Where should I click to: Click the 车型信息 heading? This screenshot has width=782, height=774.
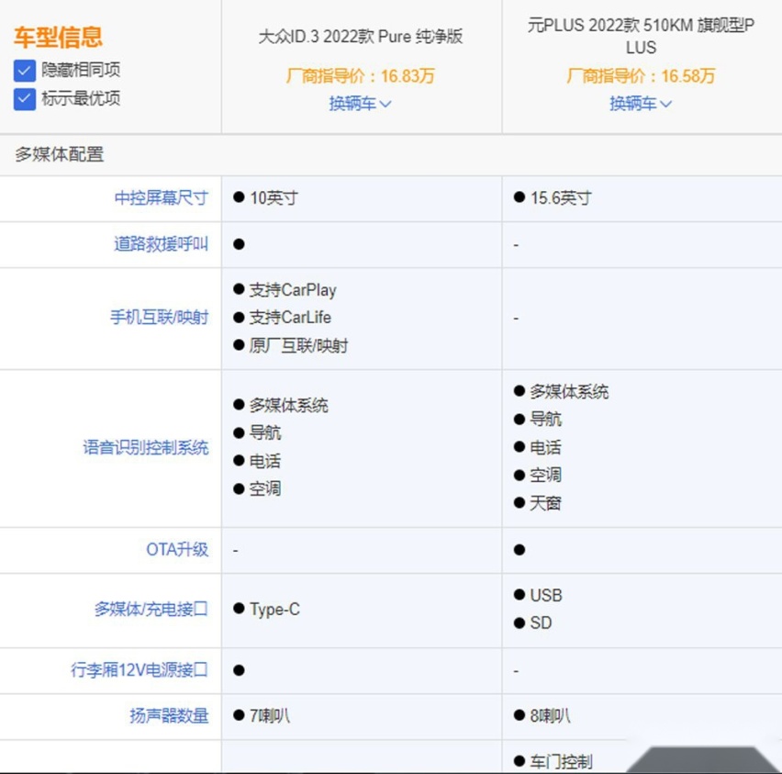(59, 38)
